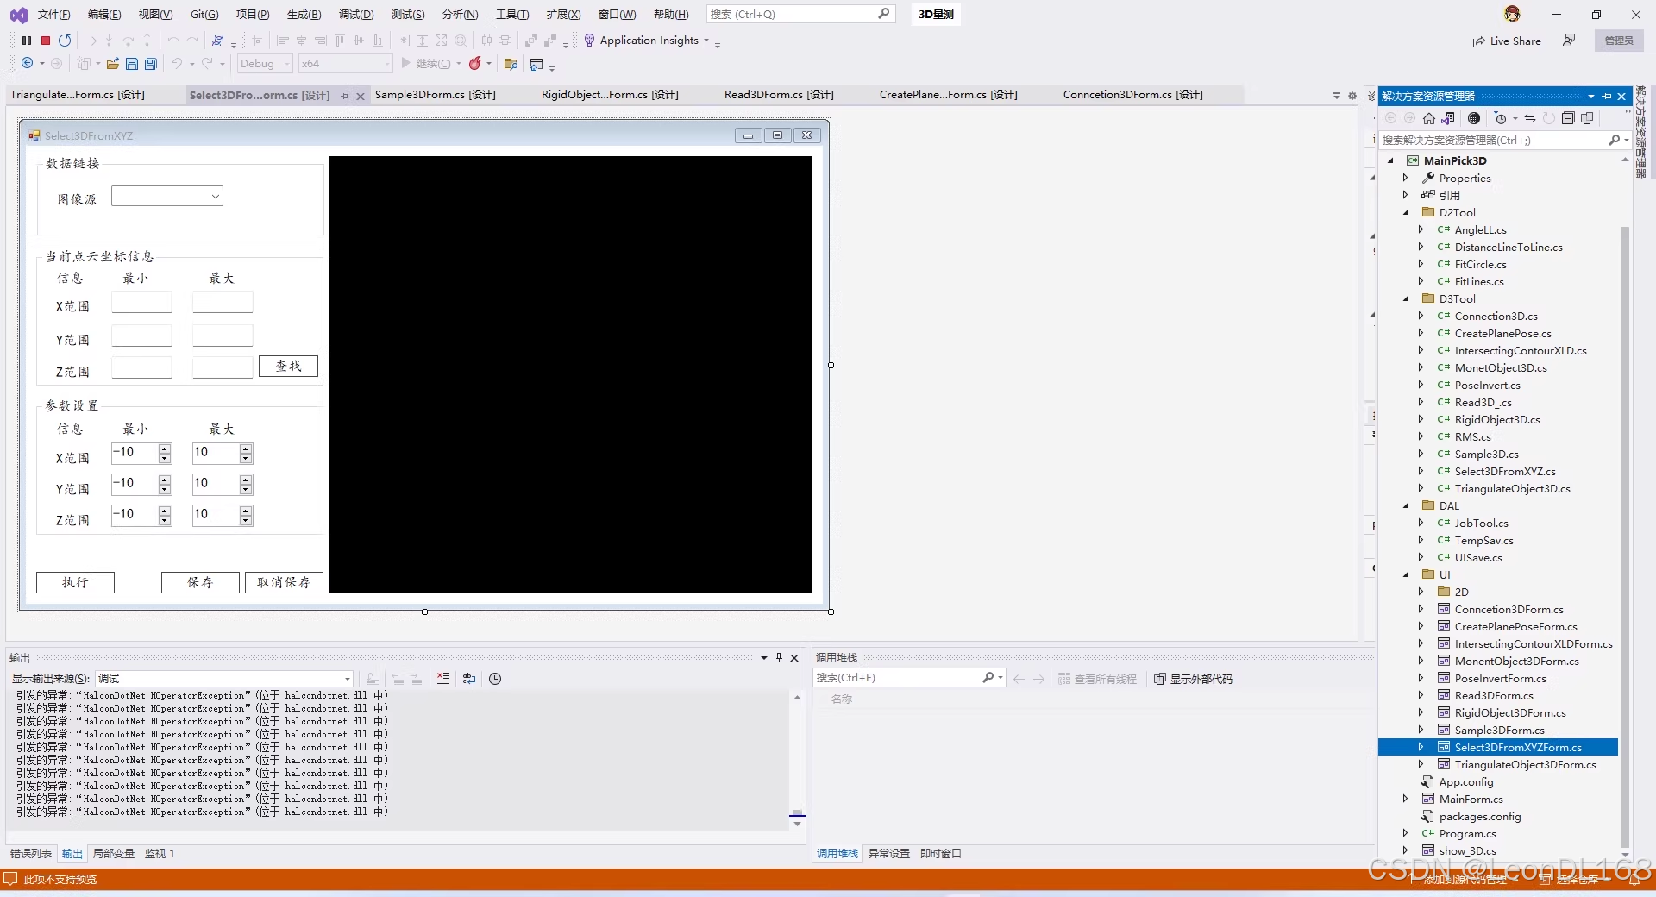Switch to the 异常设置 tab
Viewport: 1656px width, 897px height.
pyautogui.click(x=888, y=854)
